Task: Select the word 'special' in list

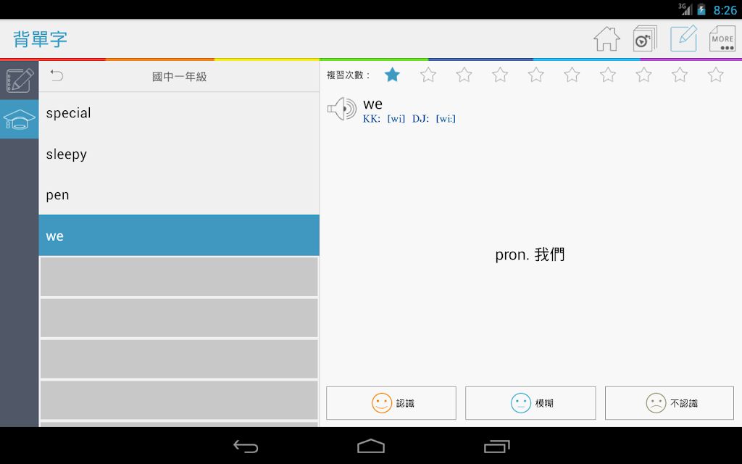Action: tap(179, 113)
